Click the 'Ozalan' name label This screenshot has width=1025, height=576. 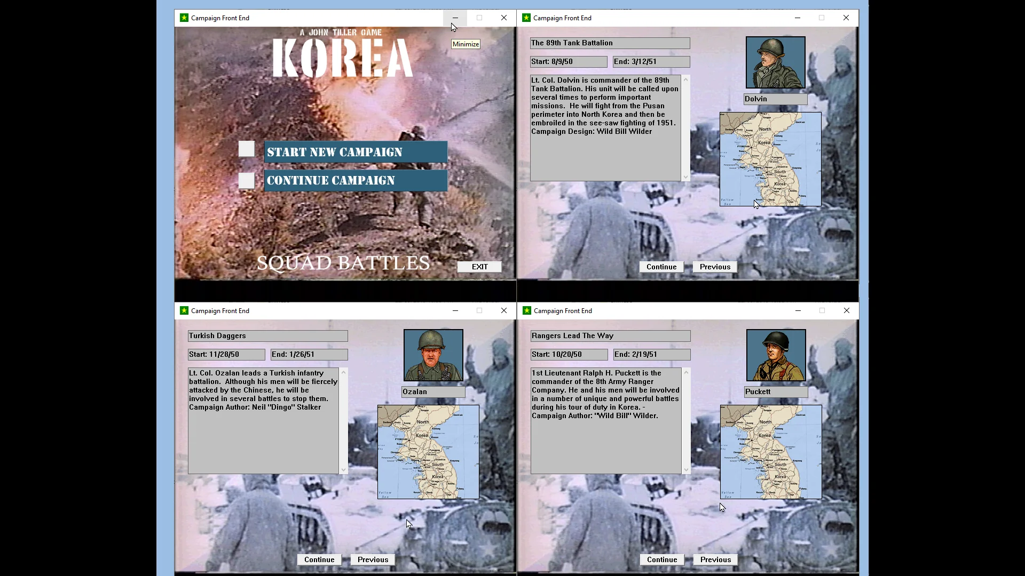433,392
